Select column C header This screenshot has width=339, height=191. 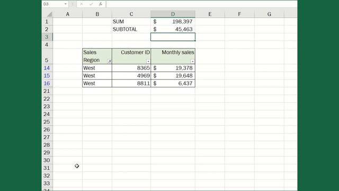coord(131,14)
